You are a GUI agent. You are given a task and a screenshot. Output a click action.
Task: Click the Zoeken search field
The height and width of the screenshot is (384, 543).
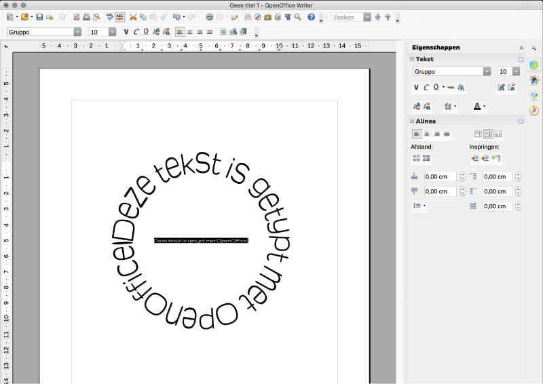(x=348, y=18)
